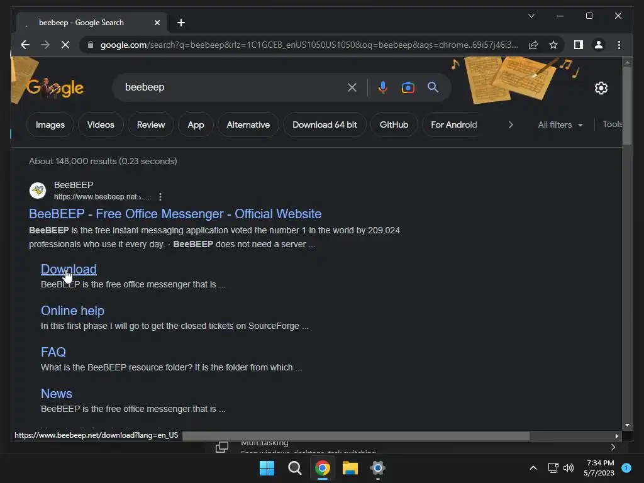
Task: Select Download 64 bit chip
Action: coord(325,125)
